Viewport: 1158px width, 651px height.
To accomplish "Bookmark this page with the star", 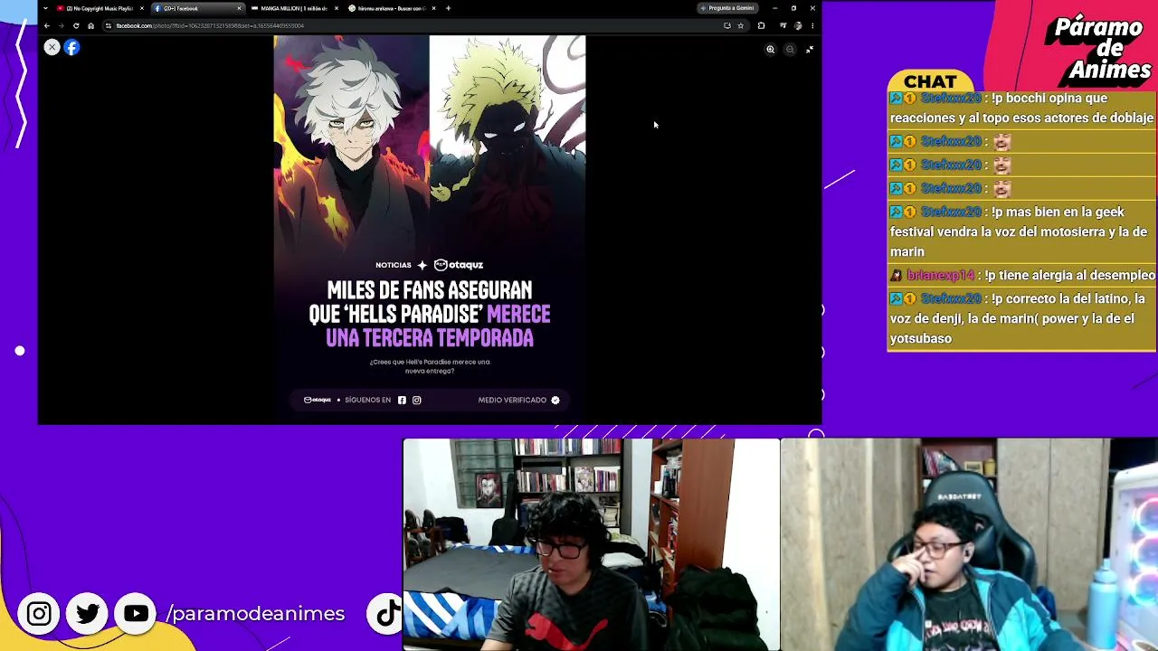I will 740,25.
